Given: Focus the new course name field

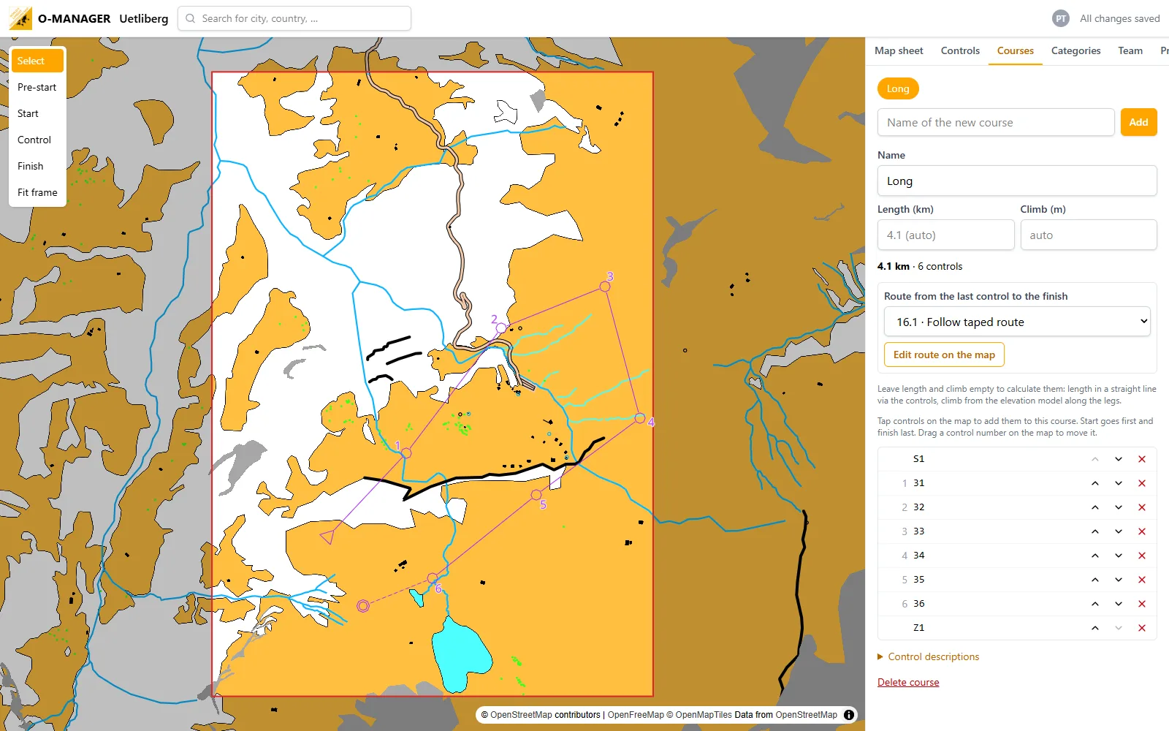Looking at the screenshot, I should (x=996, y=122).
